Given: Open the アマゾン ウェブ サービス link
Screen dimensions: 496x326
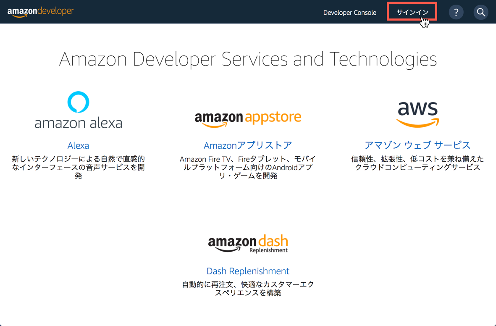Looking at the screenshot, I should (417, 145).
